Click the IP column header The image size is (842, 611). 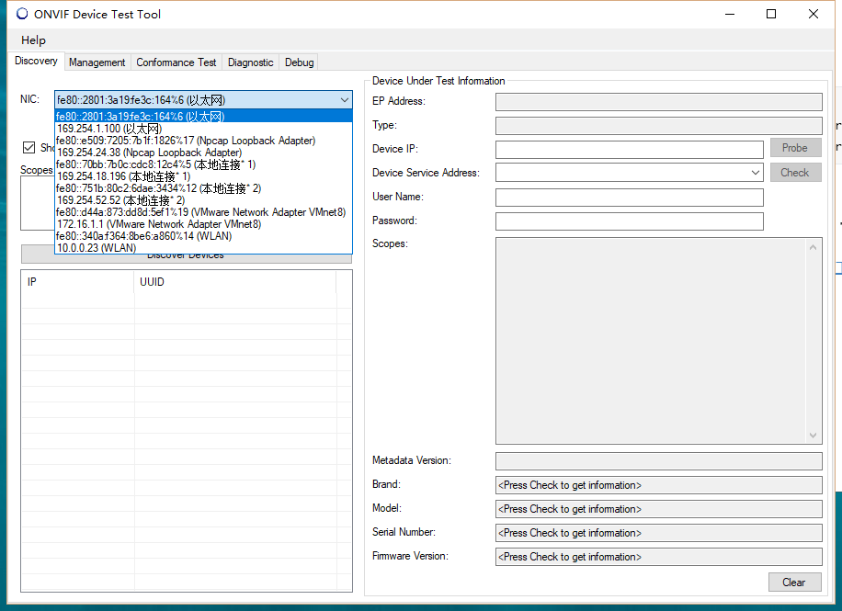[77, 282]
